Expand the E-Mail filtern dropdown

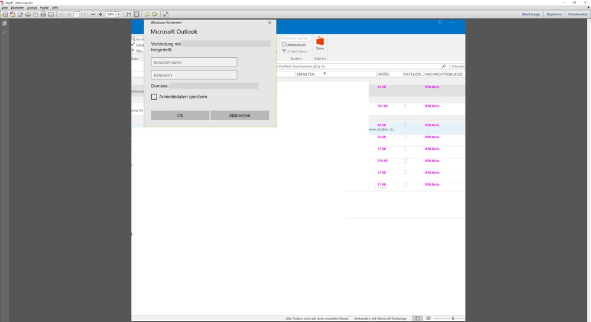[309, 51]
